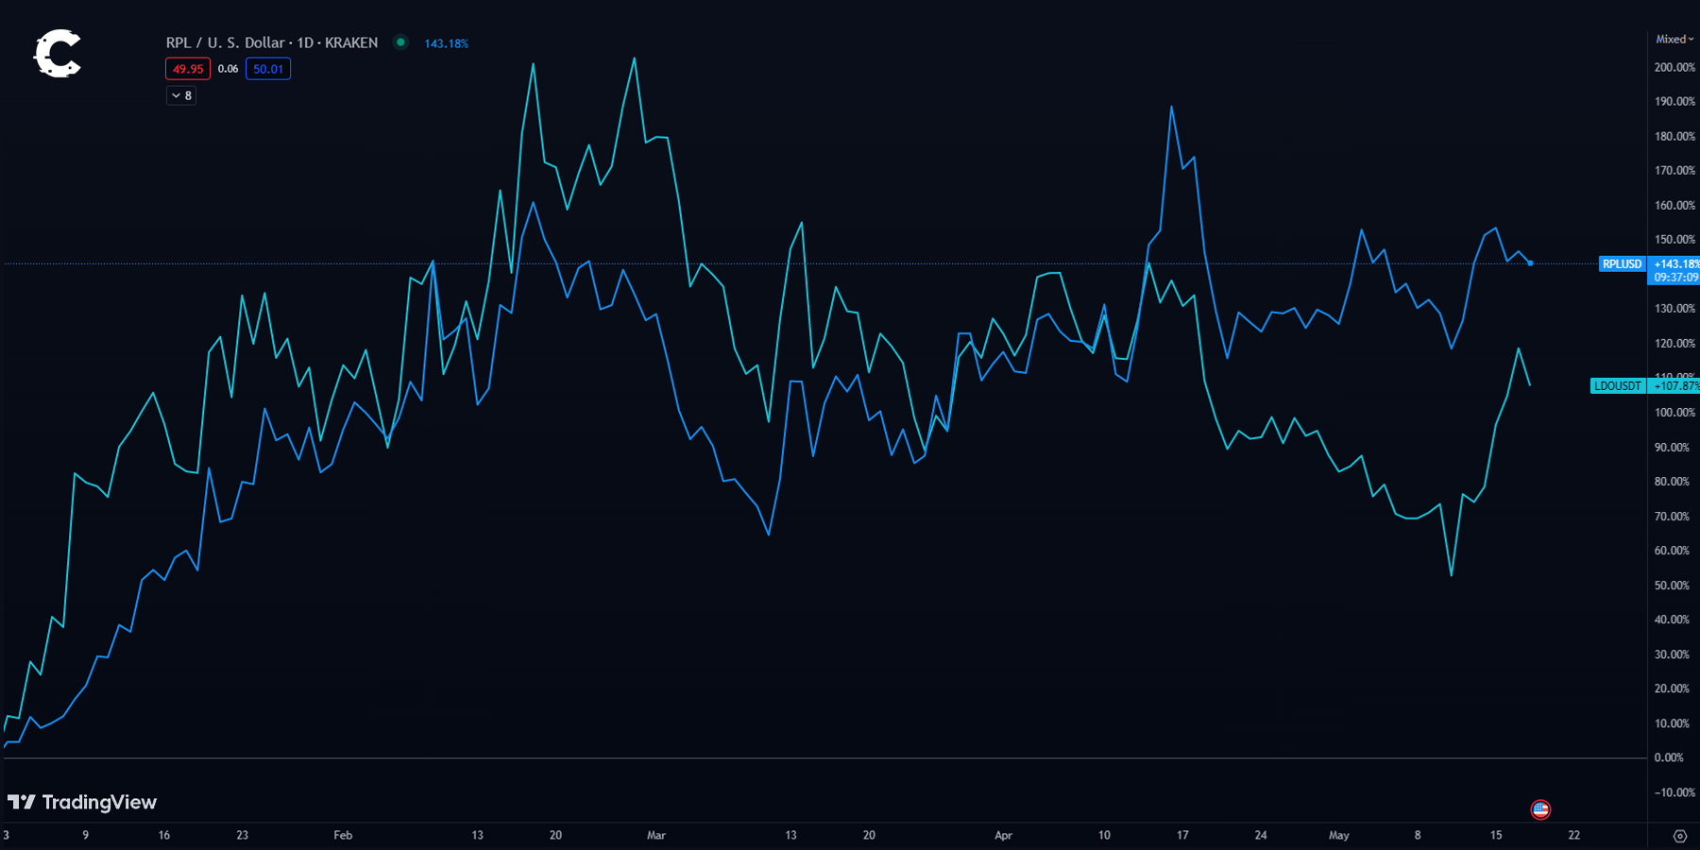Click the Apr label on the time axis
Viewport: 1700px width, 850px height.
[1003, 835]
